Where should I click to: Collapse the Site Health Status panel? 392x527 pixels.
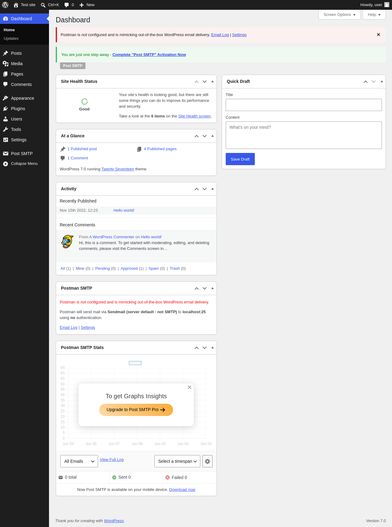click(213, 81)
